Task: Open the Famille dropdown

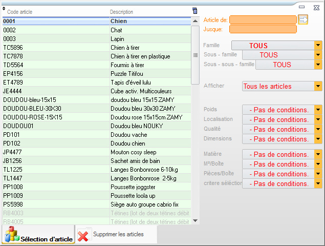Action: (318, 45)
